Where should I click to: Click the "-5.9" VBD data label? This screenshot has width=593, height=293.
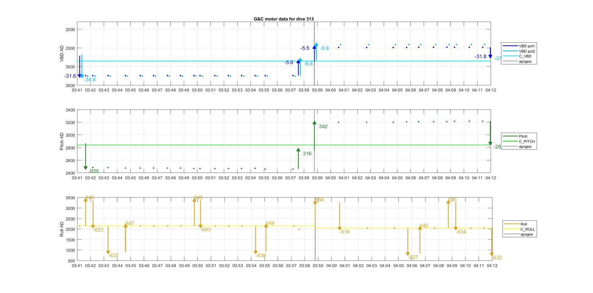tap(324, 49)
